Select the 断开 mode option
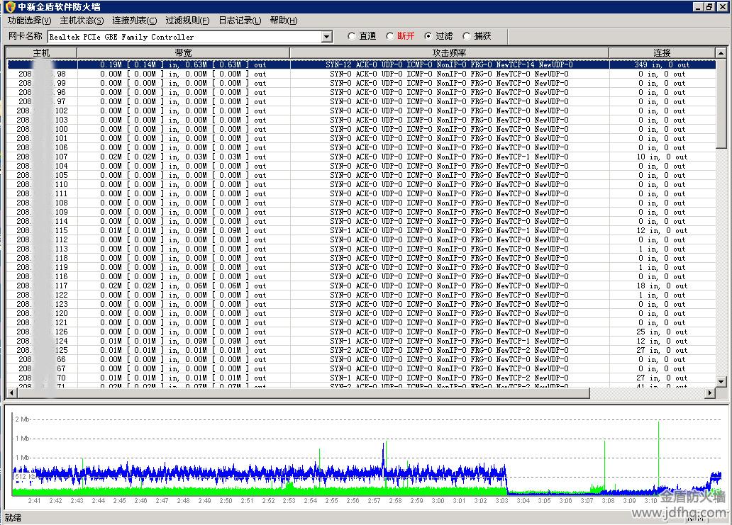Image resolution: width=732 pixels, height=525 pixels. (x=390, y=36)
